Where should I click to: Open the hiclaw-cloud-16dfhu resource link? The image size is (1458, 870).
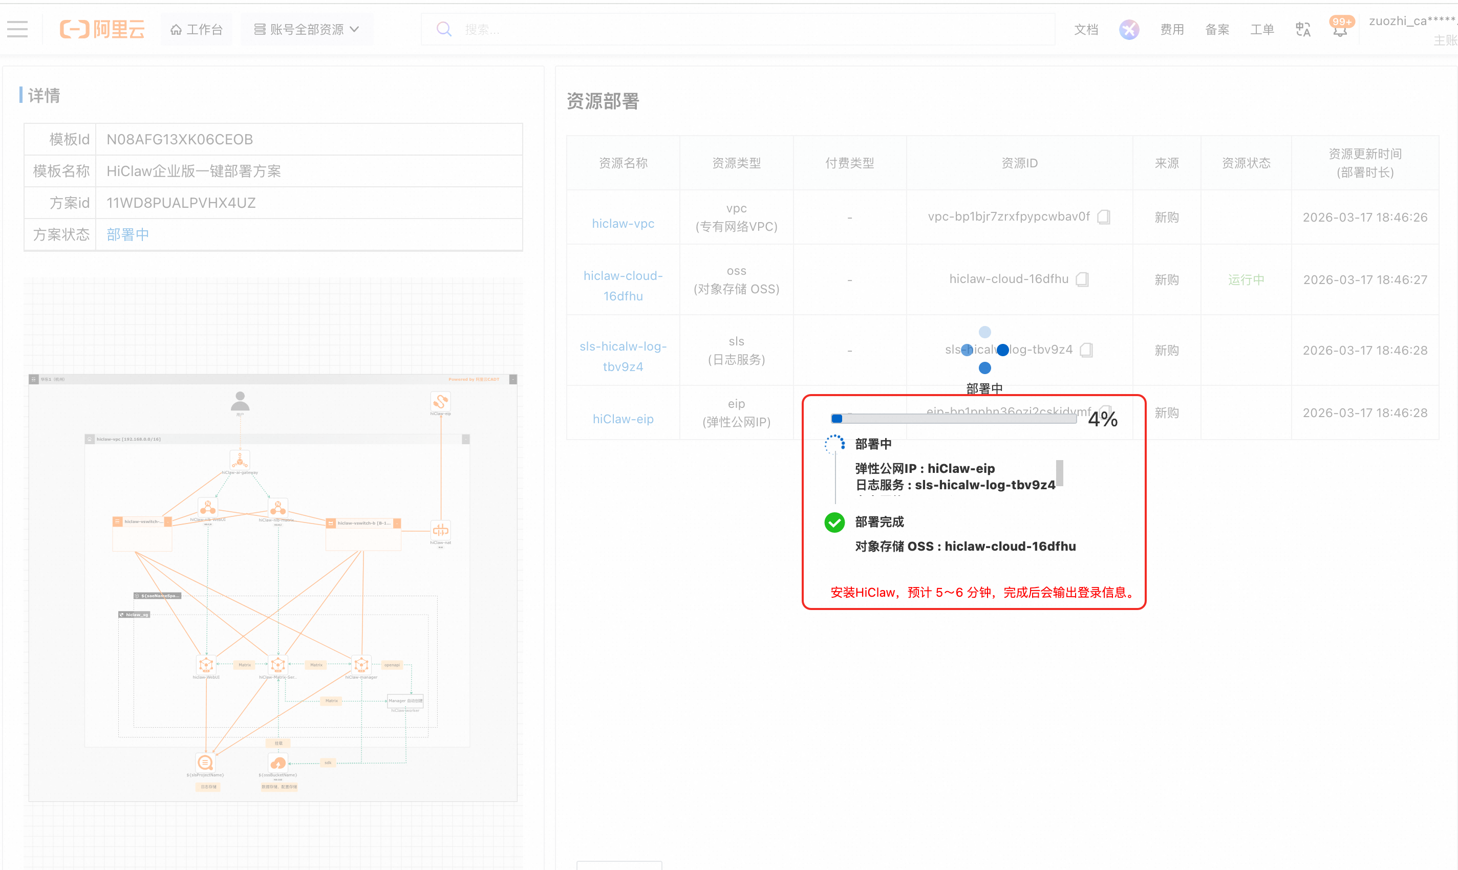click(x=623, y=286)
